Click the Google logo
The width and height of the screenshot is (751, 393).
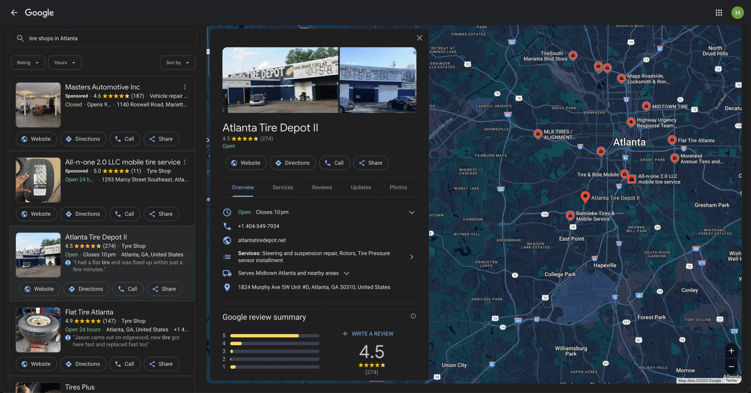(39, 13)
